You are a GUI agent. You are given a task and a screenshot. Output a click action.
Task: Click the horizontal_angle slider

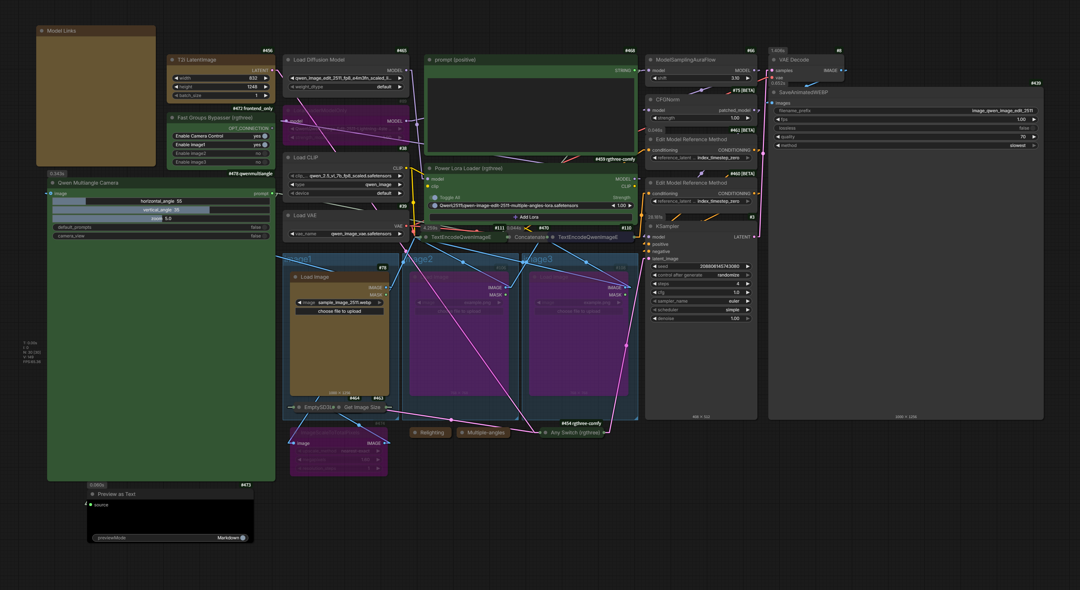(x=161, y=201)
